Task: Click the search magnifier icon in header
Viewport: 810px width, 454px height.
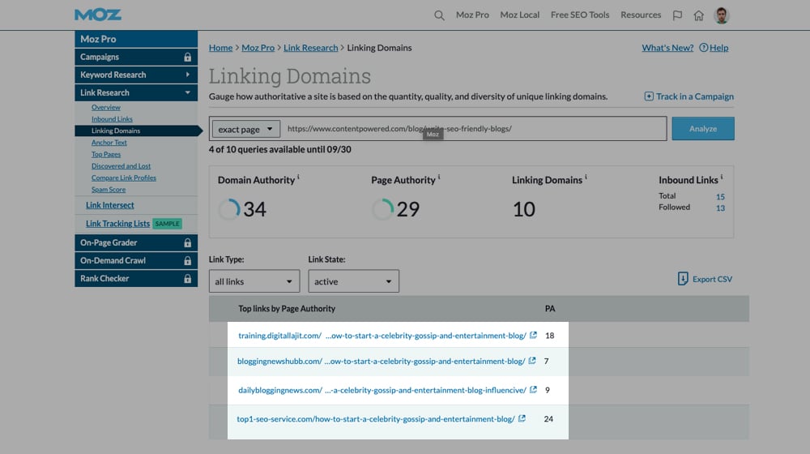Action: click(x=439, y=15)
